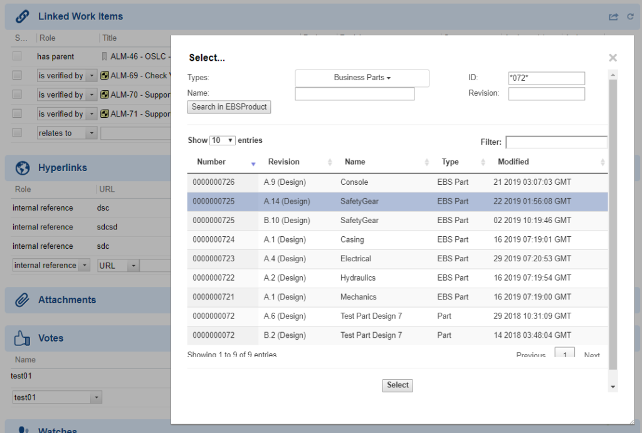Sort table by Revision column arrows
642x433 pixels.
[330, 162]
